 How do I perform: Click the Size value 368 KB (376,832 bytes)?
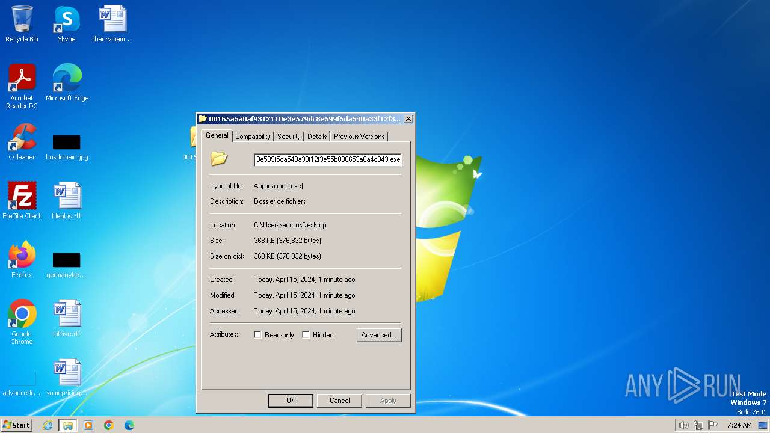tap(288, 241)
